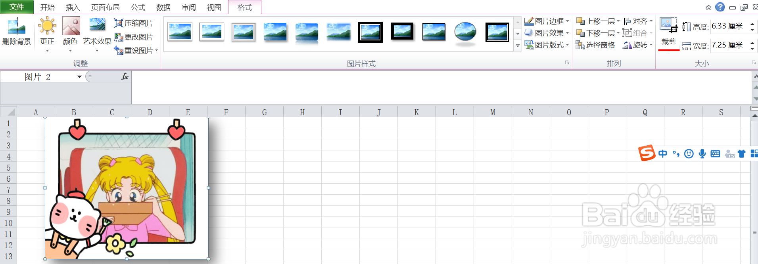Screen dimensions: 758x264
Task: Expand the name box dropdown
Action: click(79, 77)
